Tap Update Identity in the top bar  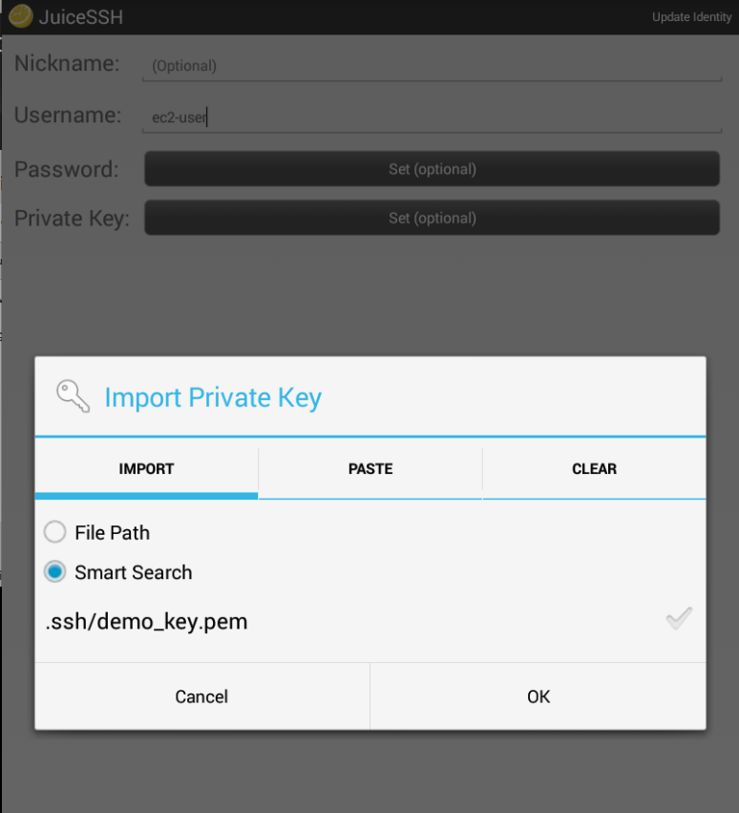tap(691, 17)
